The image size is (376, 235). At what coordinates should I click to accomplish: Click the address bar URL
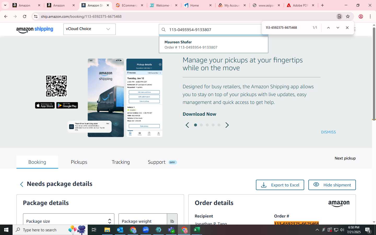tap(81, 16)
